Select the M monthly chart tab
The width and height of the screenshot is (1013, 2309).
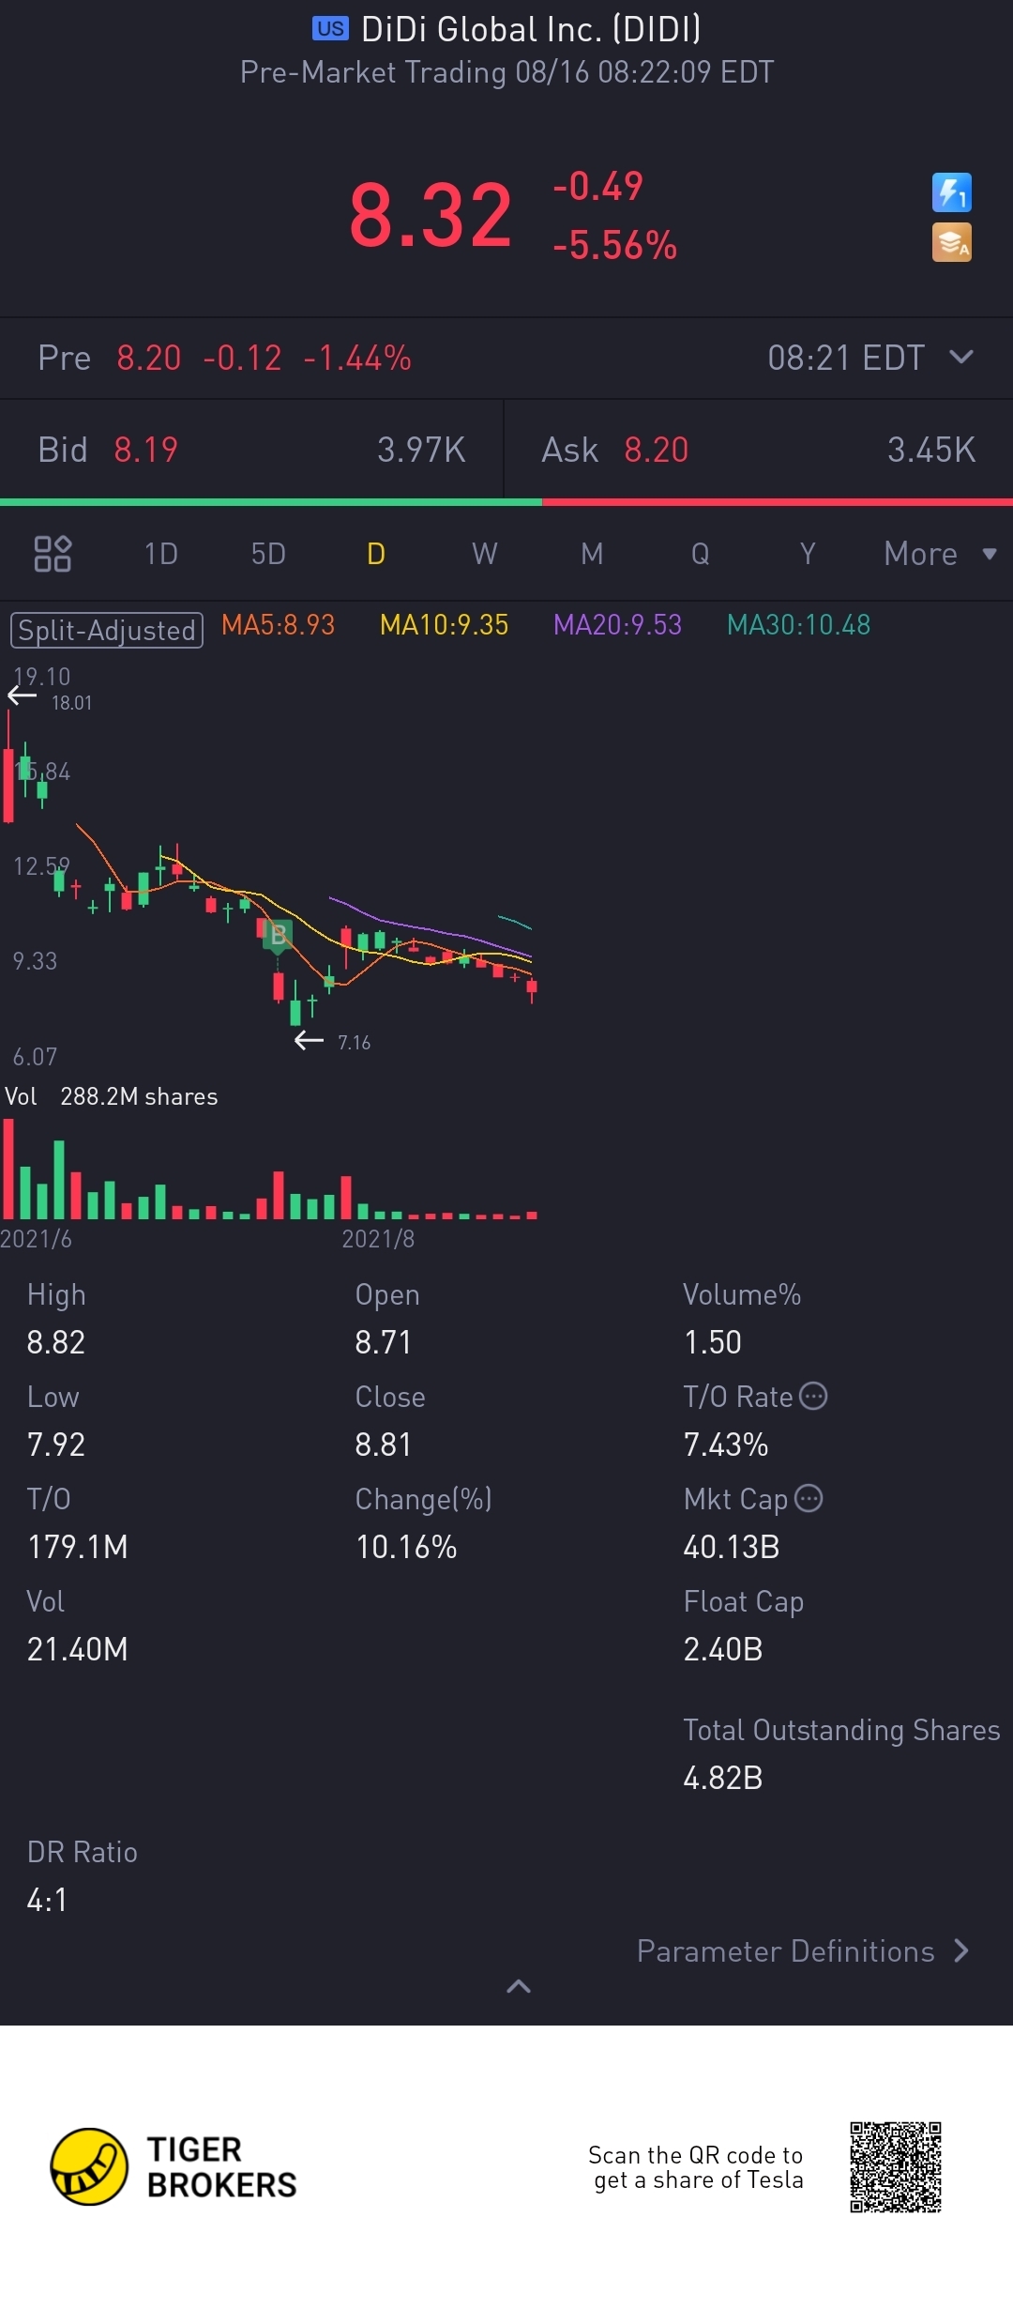(592, 554)
